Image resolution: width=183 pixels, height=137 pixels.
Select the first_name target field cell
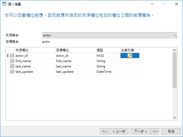point(75,61)
